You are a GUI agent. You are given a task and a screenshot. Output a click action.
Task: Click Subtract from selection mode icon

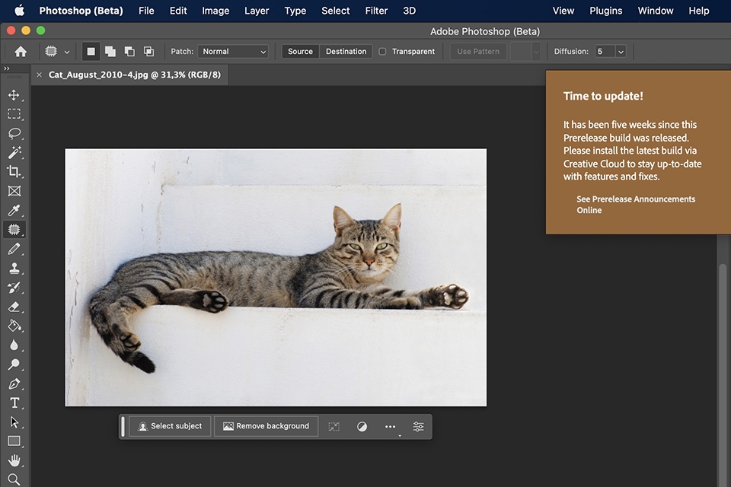tap(129, 51)
